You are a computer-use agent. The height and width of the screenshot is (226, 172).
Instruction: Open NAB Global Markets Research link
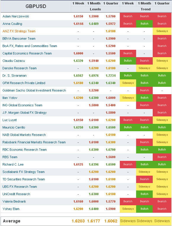[24, 135]
